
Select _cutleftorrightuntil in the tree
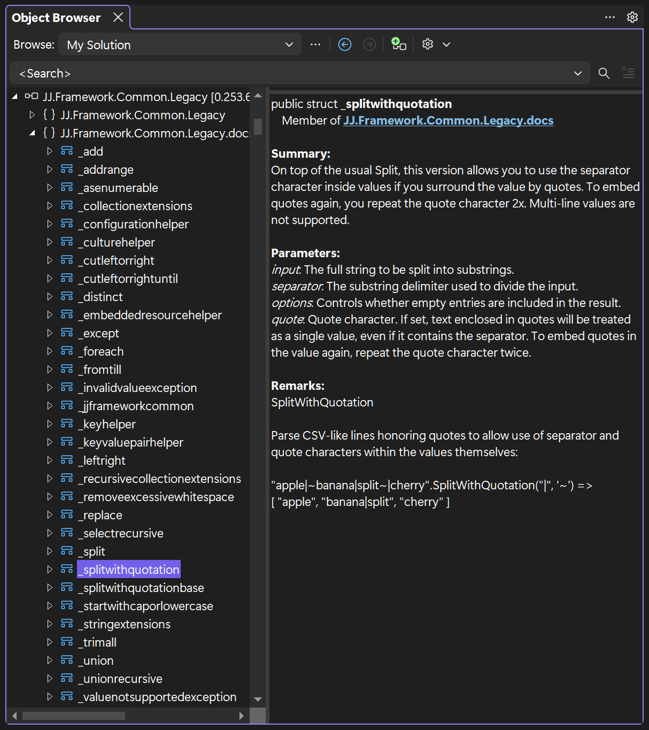[x=128, y=279]
